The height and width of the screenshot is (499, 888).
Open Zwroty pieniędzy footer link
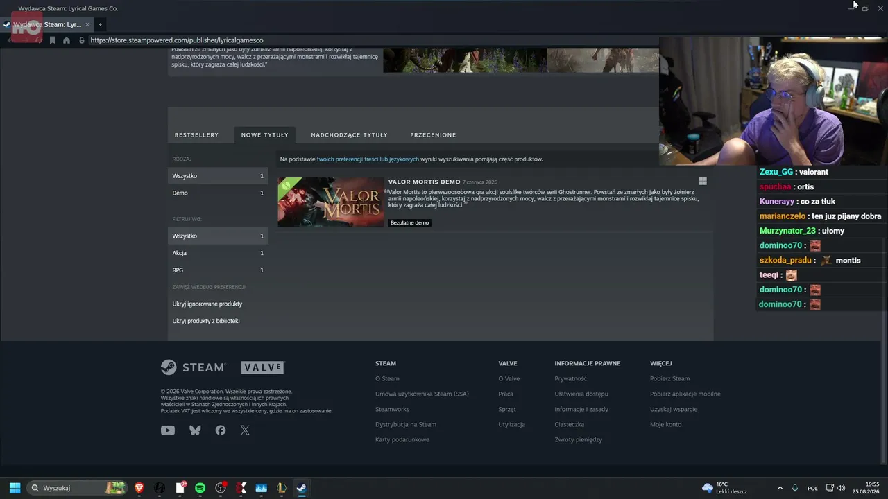(578, 439)
